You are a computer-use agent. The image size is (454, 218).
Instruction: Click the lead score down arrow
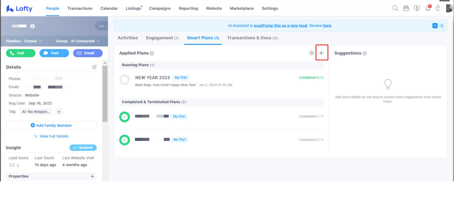pos(18,165)
